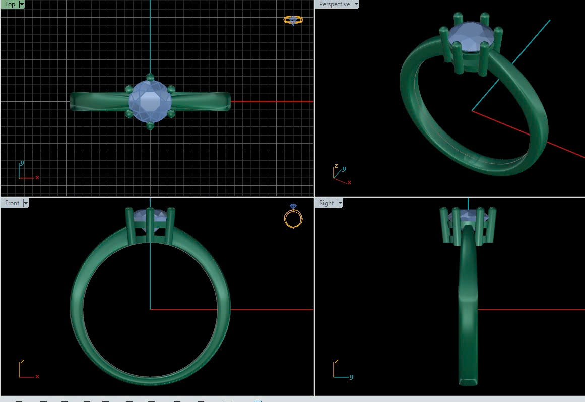Click the small ring icon in Top viewport
This screenshot has width=585, height=402.
293,20
